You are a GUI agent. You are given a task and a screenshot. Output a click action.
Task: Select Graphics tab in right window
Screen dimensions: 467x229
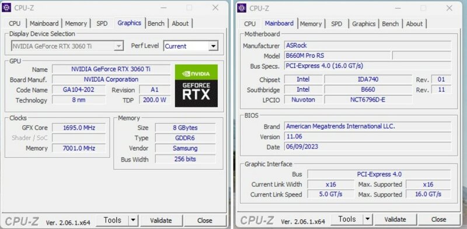(x=363, y=24)
